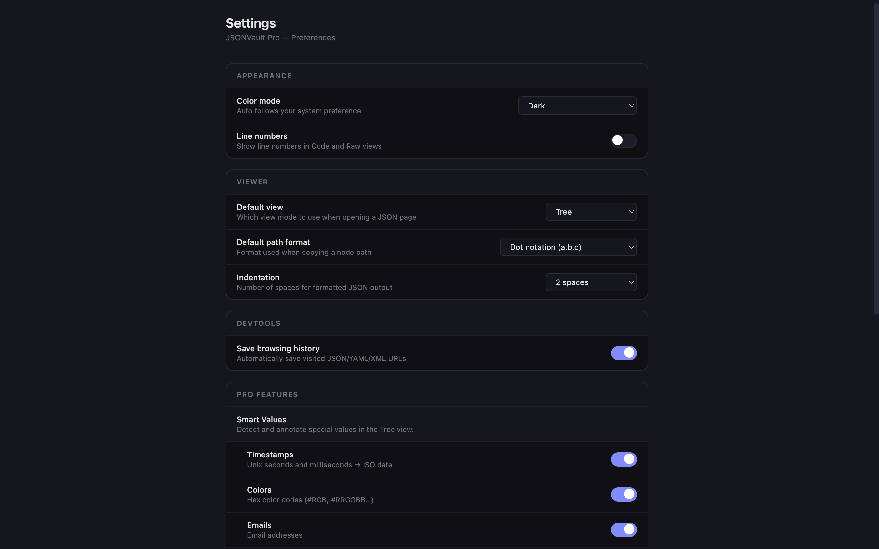Click the page vertical scrollbar thumb
Image resolution: width=879 pixels, height=549 pixels.
click(x=876, y=159)
